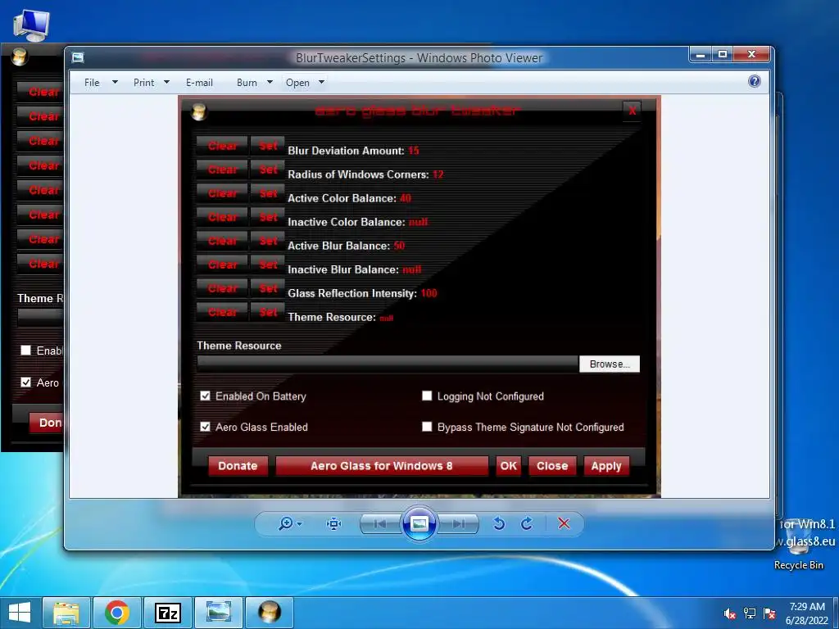Check Bypass Theme Signature Not Configured

(426, 427)
